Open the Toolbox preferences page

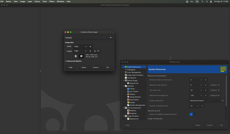(x=132, y=94)
